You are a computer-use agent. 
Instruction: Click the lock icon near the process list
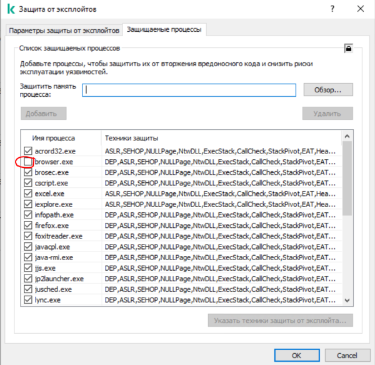[347, 48]
